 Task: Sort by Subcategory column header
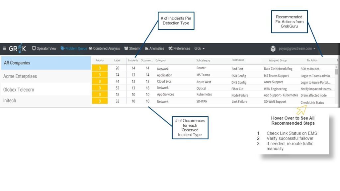[203, 60]
